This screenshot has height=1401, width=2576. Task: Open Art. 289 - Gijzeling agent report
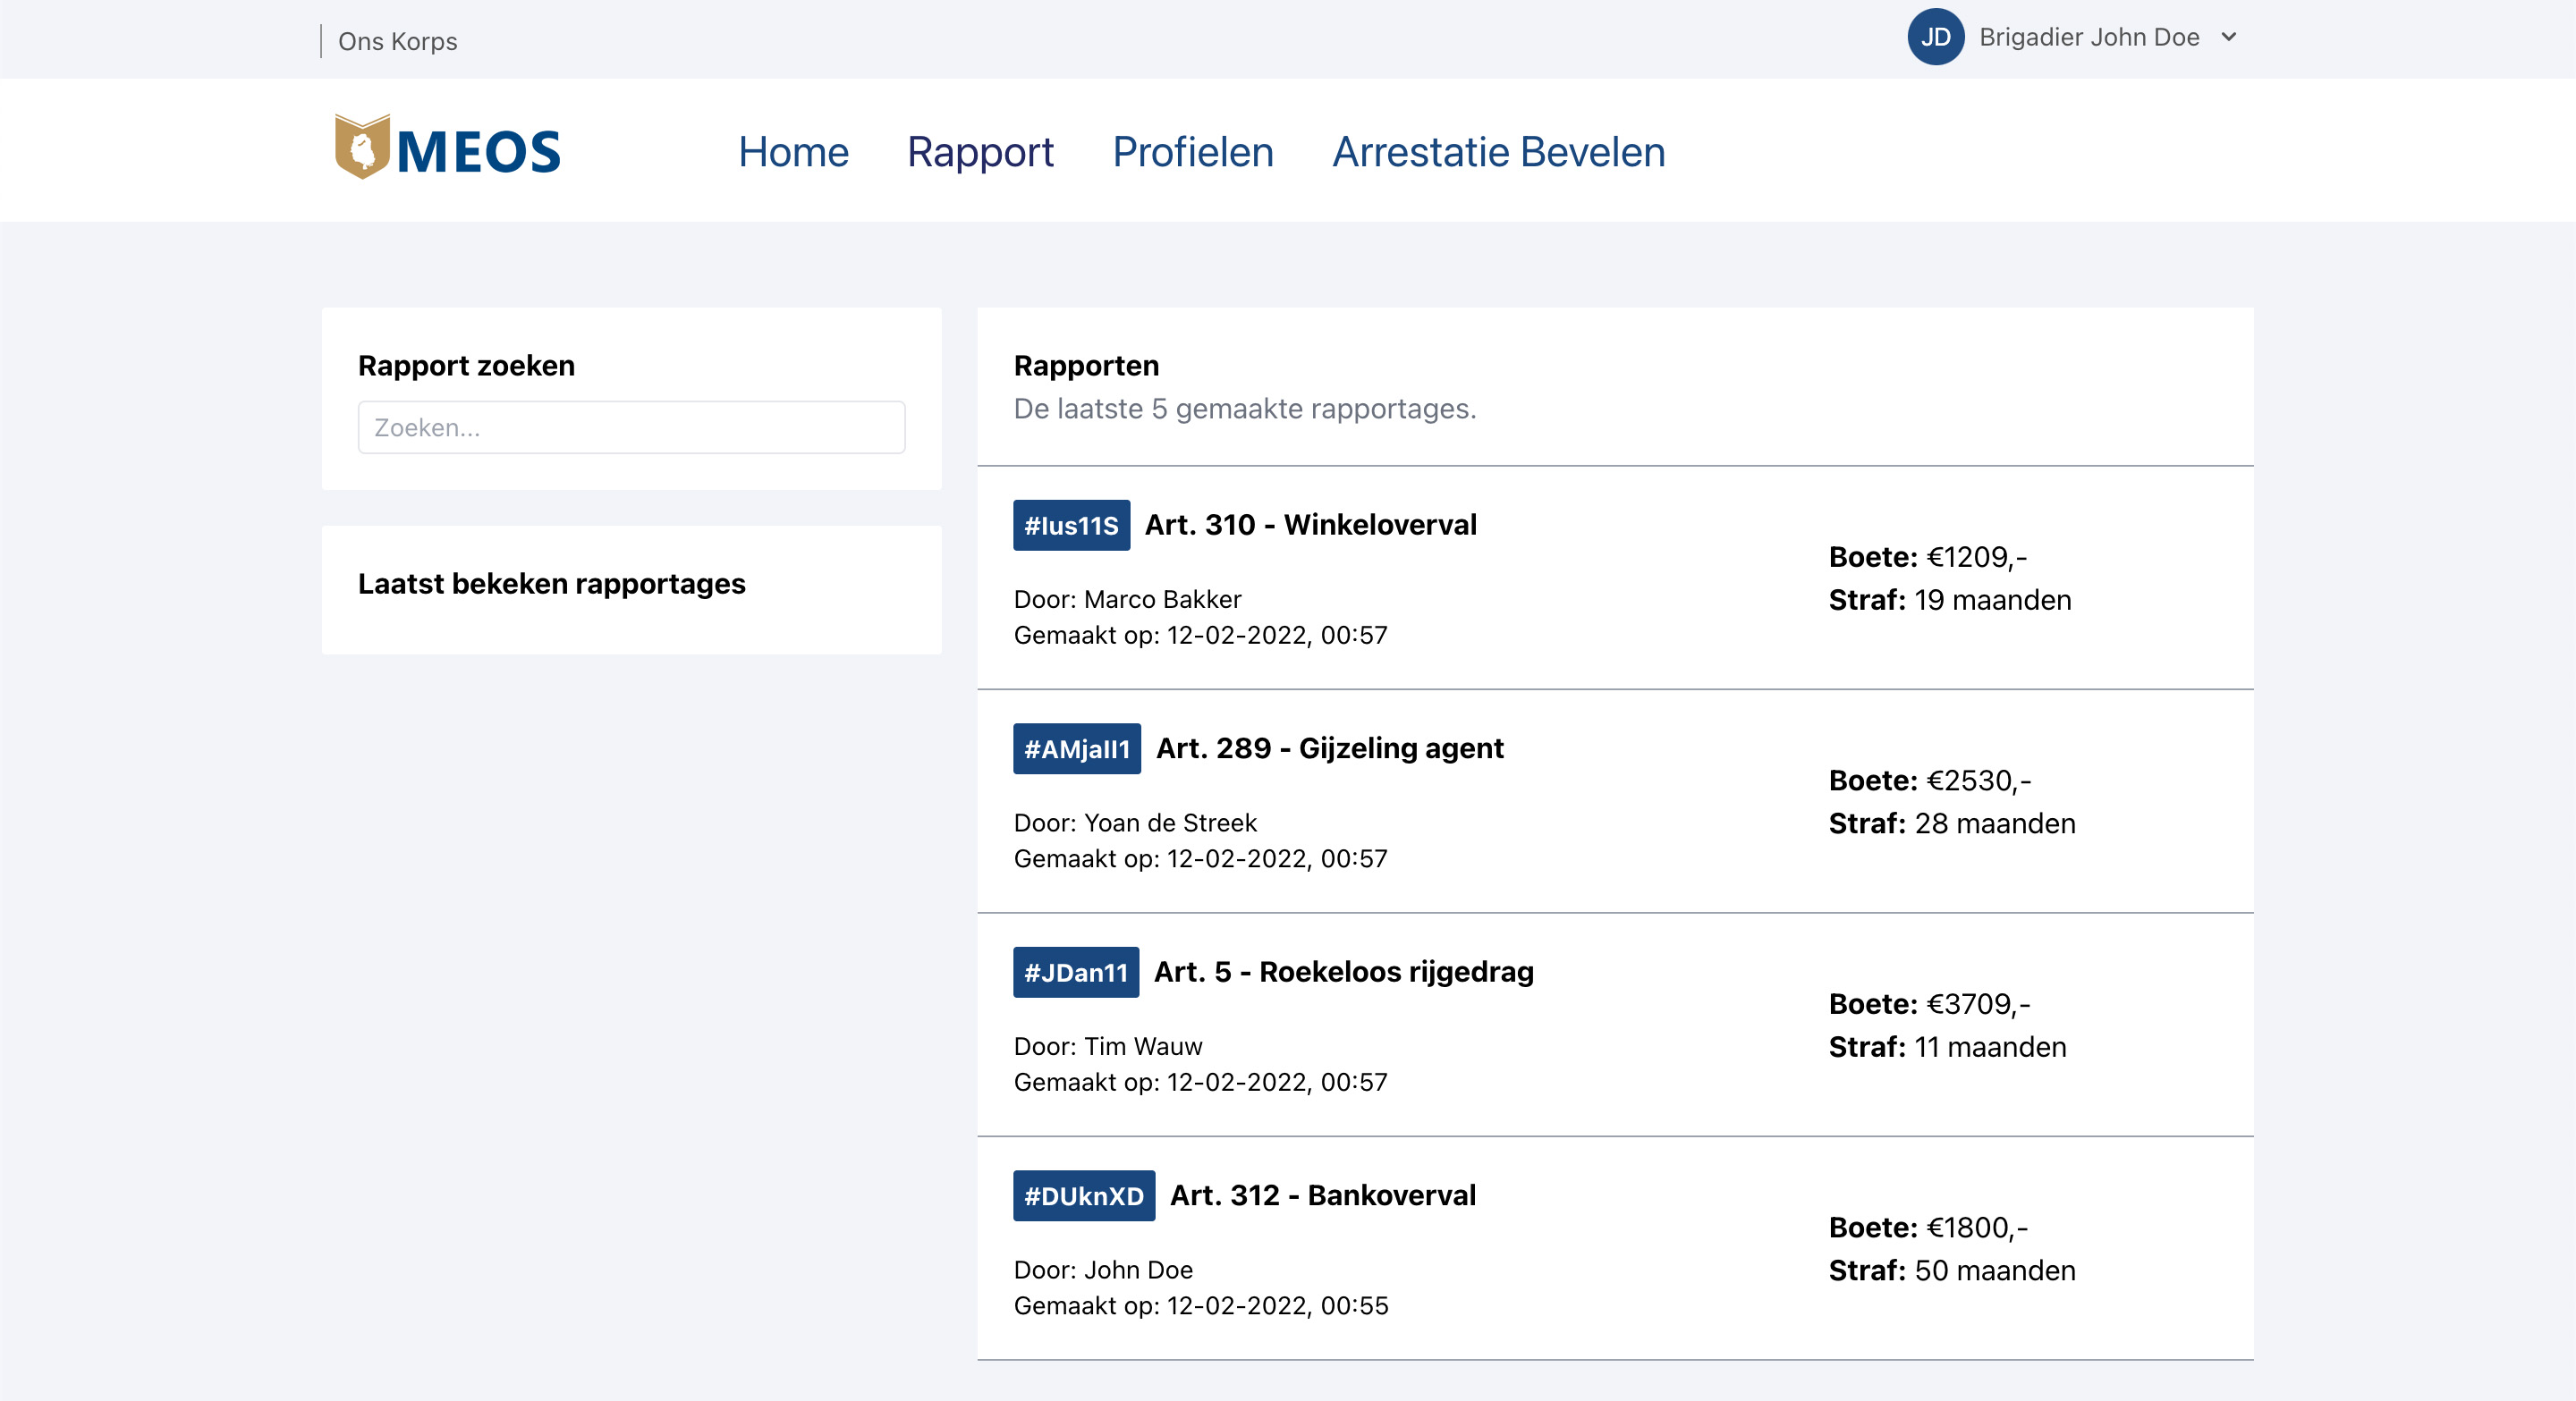pyautogui.click(x=1329, y=748)
